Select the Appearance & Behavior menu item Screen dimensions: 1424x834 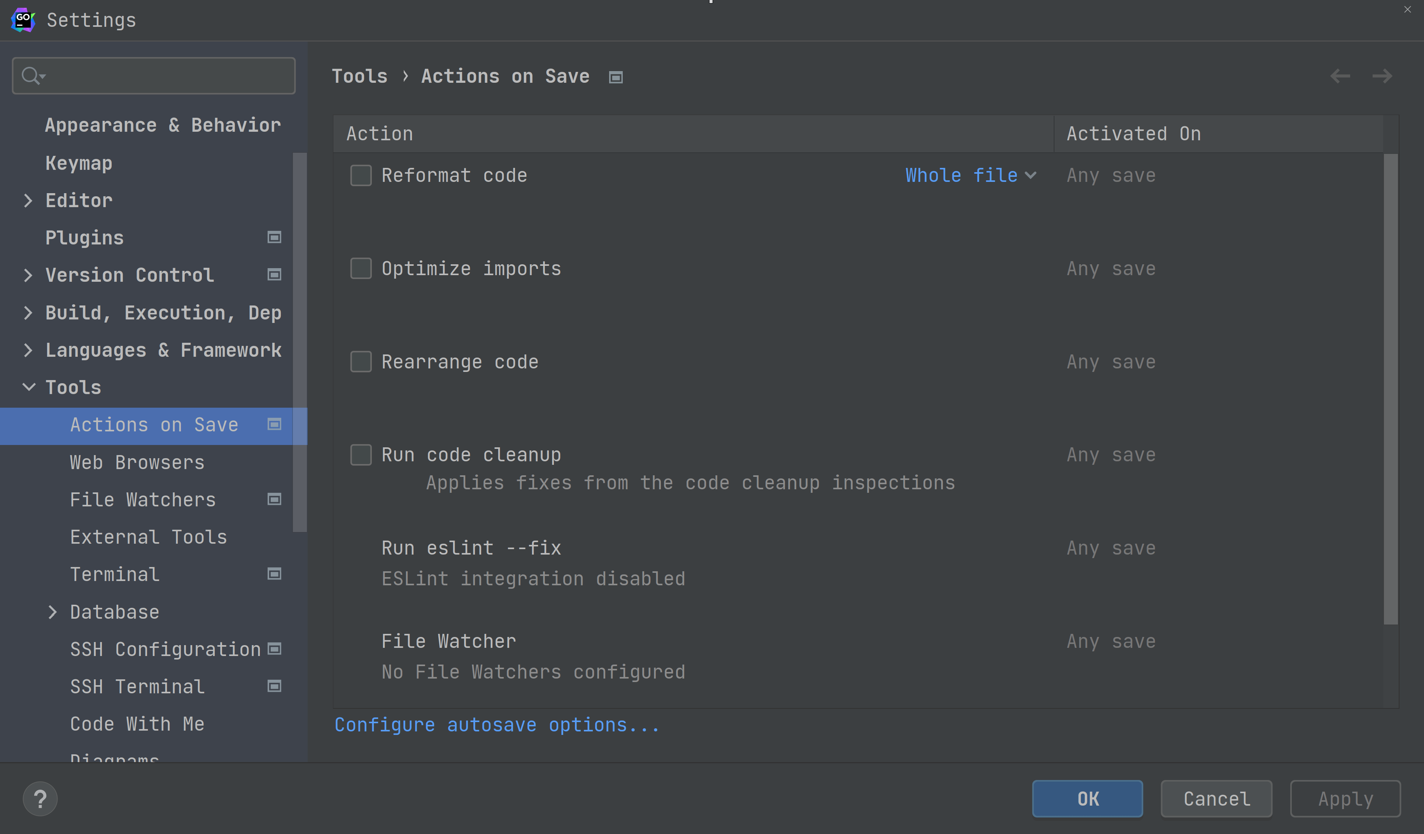(x=162, y=125)
